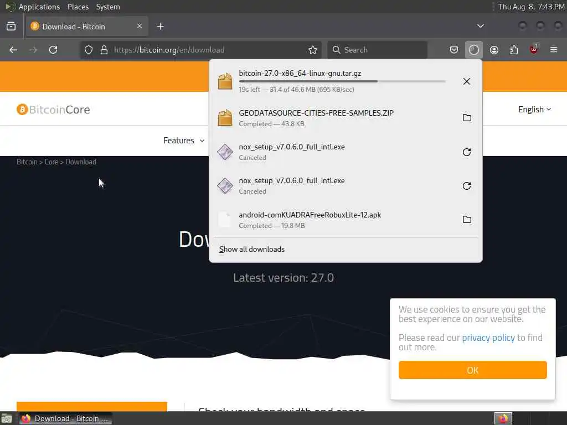Screen dimensions: 567x425
Task: Click second nox_setup exe file icon
Action: click(x=225, y=186)
